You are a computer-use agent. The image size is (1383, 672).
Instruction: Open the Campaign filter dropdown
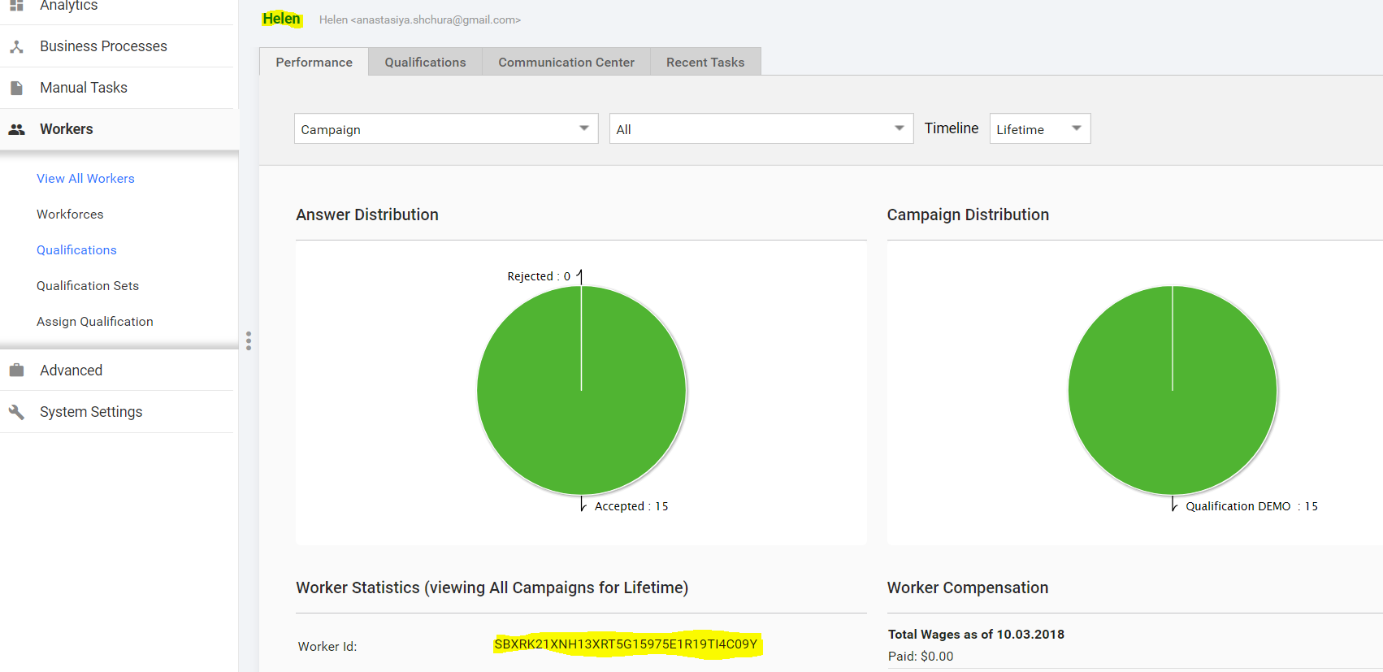(x=446, y=128)
